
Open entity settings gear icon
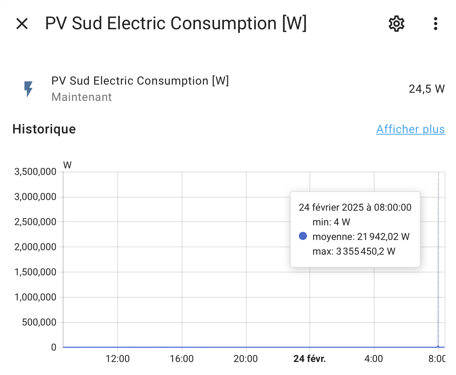pyautogui.click(x=397, y=24)
